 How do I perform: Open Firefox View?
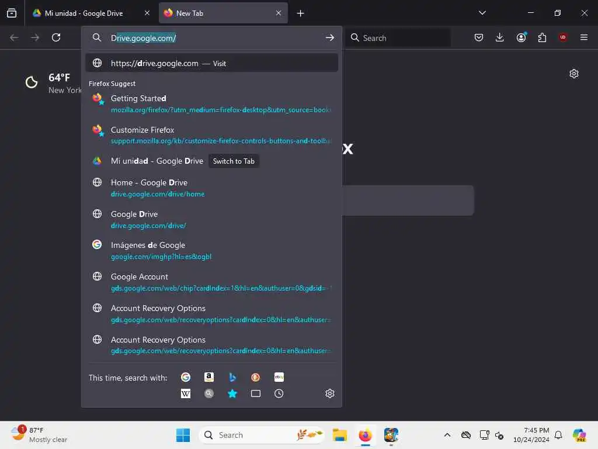point(12,13)
